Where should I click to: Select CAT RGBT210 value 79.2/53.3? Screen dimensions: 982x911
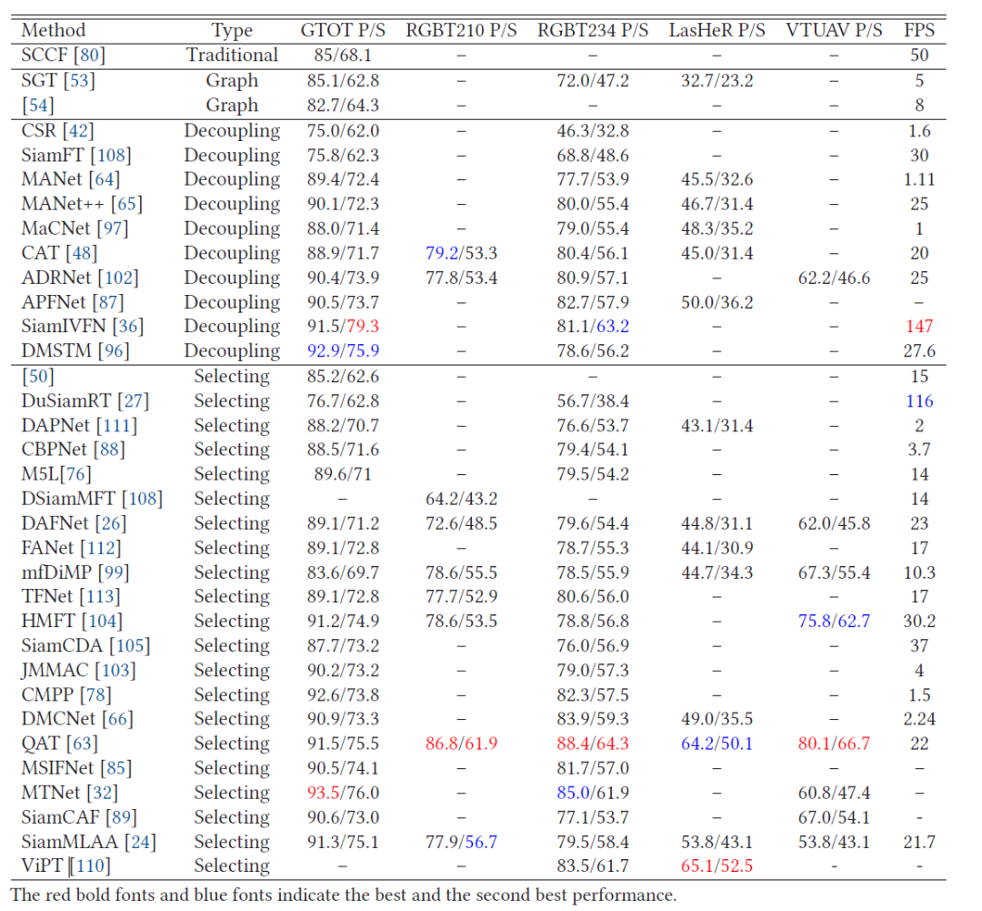tap(462, 253)
